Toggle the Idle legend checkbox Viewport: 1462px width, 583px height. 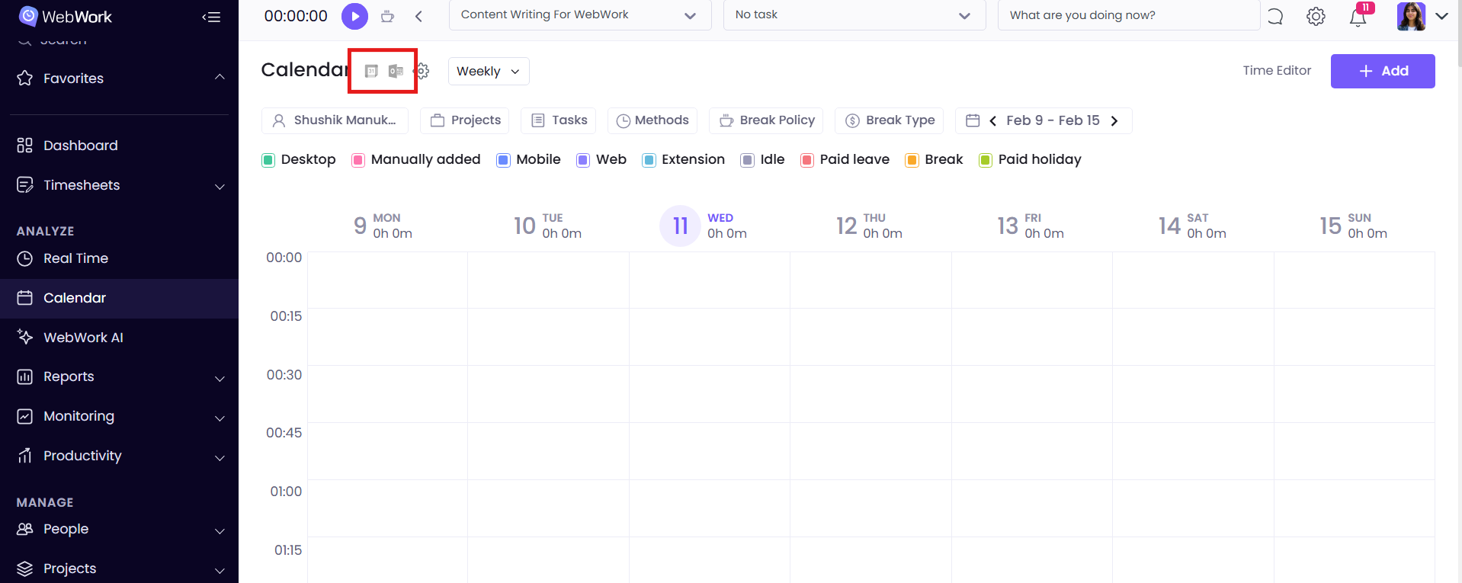pos(748,160)
